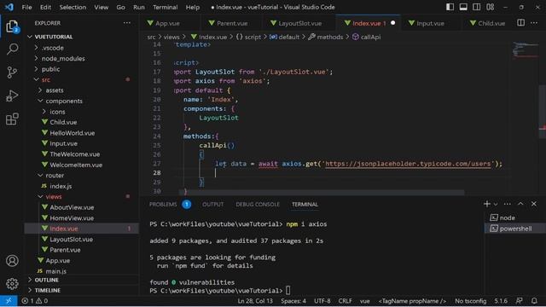Click the jsonplaceholder URL in code
This screenshot has height=307, width=546.
408,164
